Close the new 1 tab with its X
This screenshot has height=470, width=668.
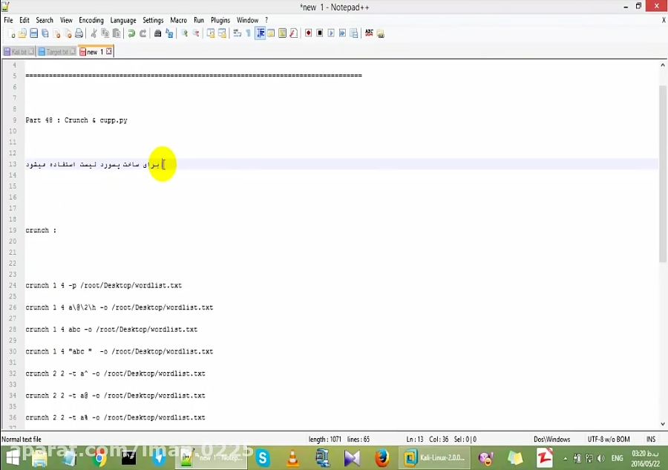(109, 51)
